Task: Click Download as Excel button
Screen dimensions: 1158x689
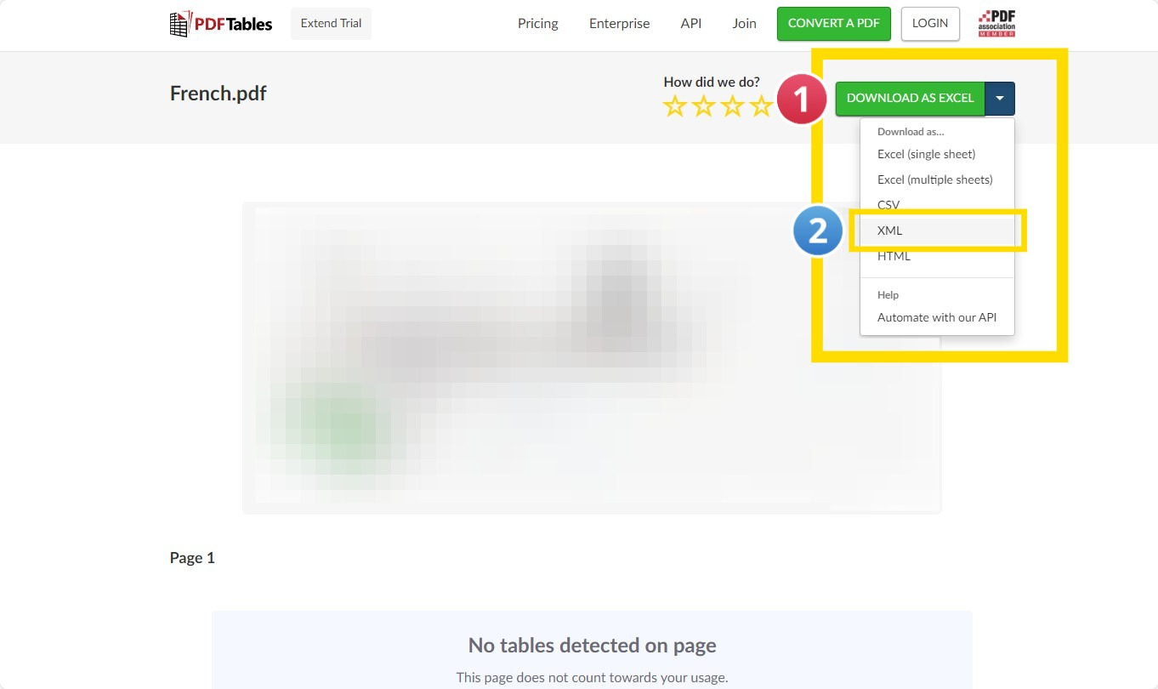Action: pyautogui.click(x=910, y=99)
